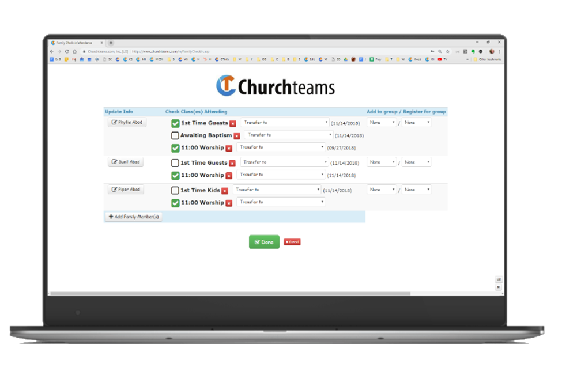The image size is (562, 371).
Task: Open Transfer to dropdown for Phyllis's 11:00 Worship
Action: (x=281, y=147)
